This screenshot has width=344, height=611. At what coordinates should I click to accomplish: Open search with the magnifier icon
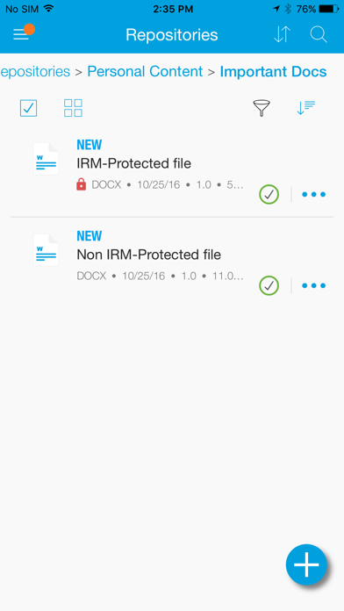tap(319, 34)
